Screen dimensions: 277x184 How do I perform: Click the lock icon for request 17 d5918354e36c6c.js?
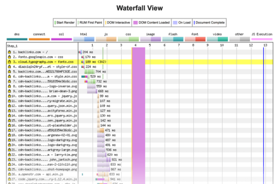(x=10, y=130)
